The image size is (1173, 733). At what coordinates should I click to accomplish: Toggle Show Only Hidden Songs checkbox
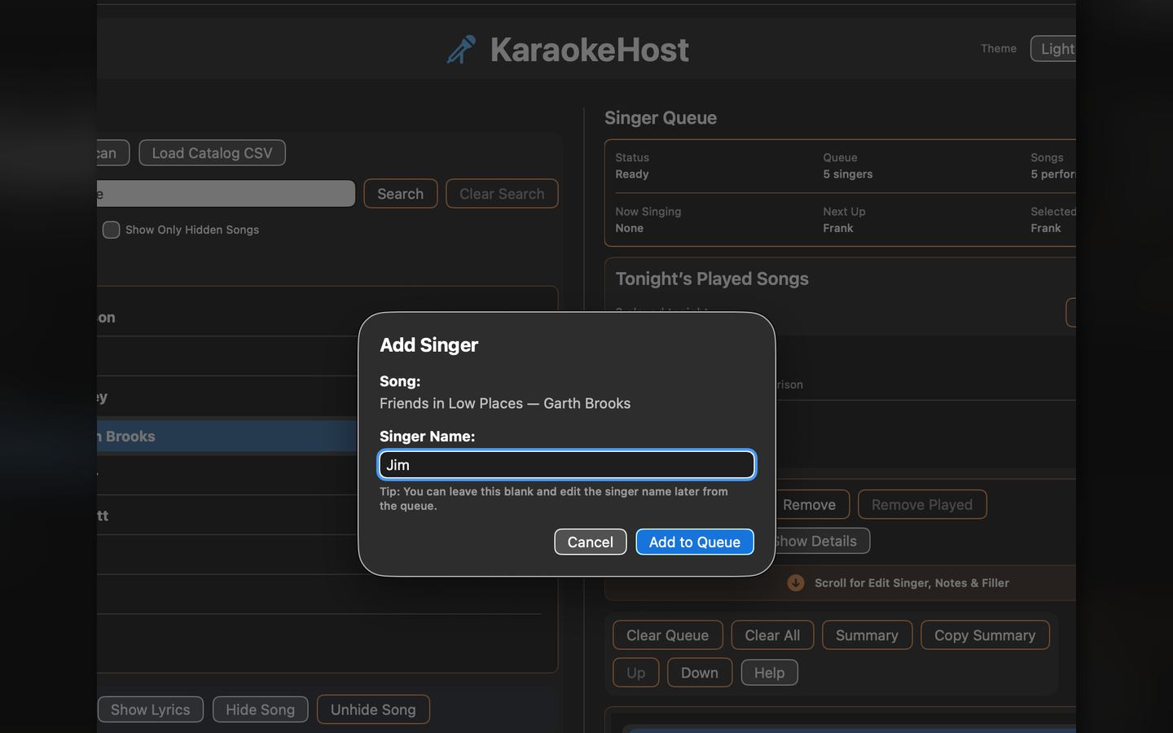coord(112,230)
